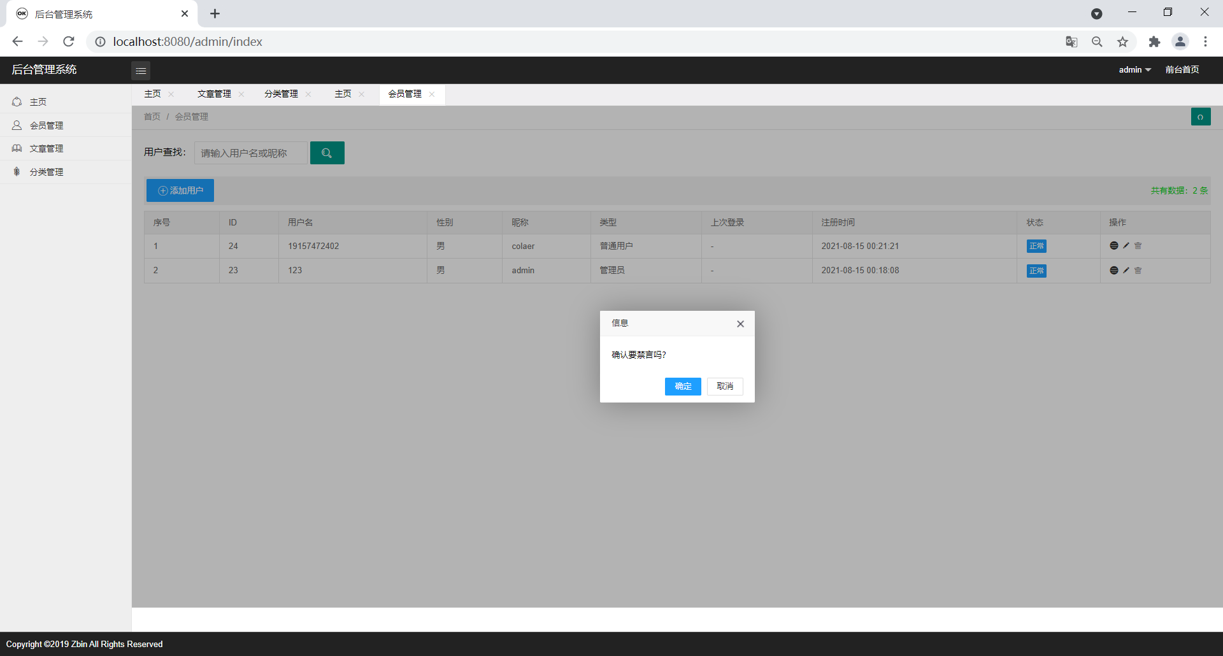The height and width of the screenshot is (656, 1223).
Task: View site information icon in address bar
Action: click(x=100, y=42)
